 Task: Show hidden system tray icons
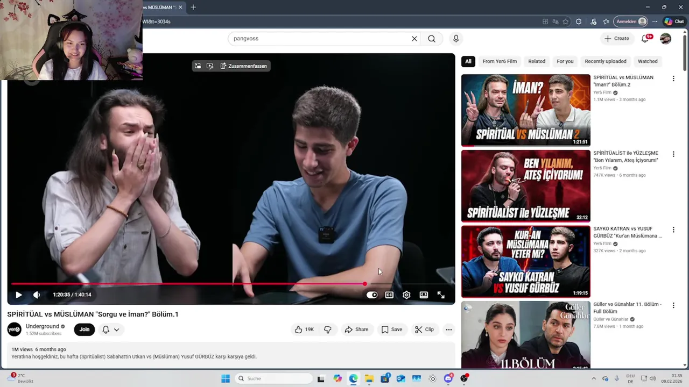pos(594,378)
